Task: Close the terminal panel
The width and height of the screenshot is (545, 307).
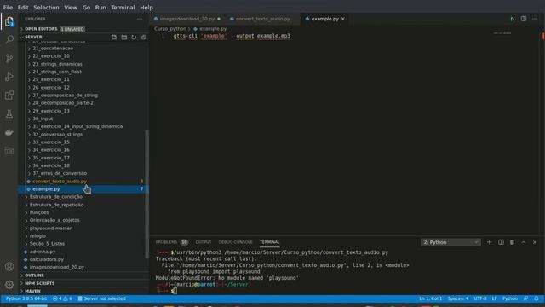Action: 535,242
